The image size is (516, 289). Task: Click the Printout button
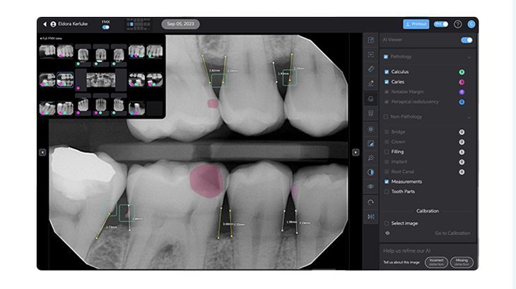point(416,24)
